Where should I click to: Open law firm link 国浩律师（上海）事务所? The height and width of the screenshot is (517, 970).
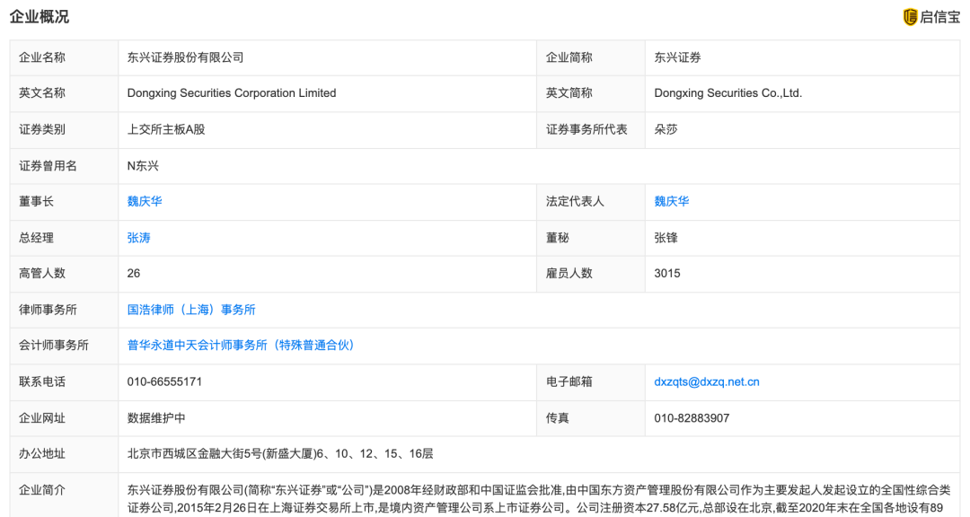(191, 310)
